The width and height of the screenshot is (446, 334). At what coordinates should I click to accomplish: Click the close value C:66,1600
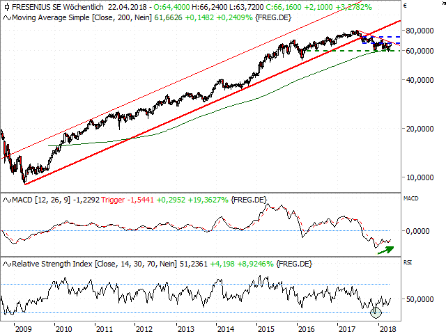coord(284,7)
